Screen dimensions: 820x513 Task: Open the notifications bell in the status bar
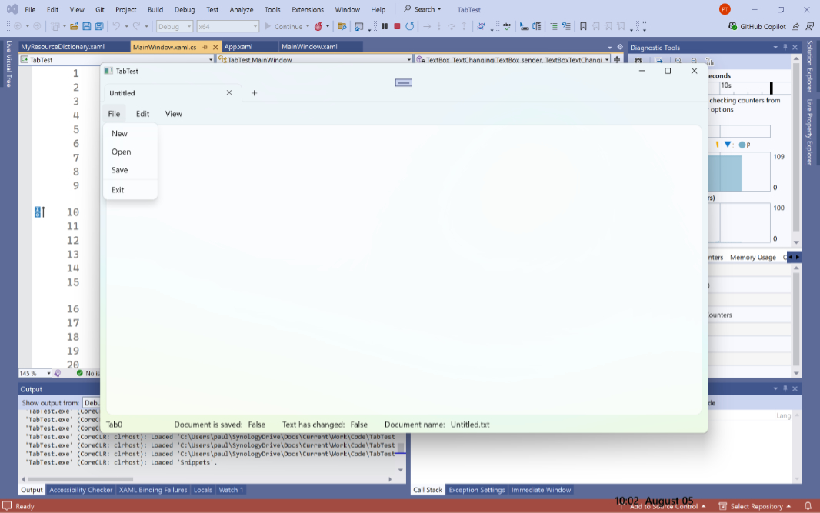(x=808, y=506)
